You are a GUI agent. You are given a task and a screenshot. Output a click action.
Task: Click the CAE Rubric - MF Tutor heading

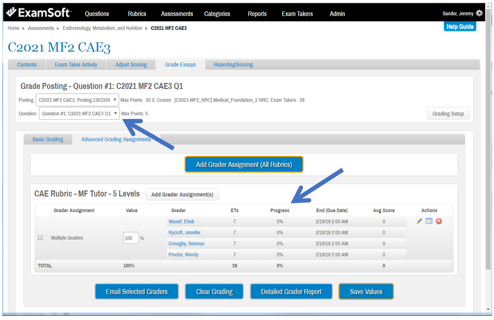coord(87,194)
